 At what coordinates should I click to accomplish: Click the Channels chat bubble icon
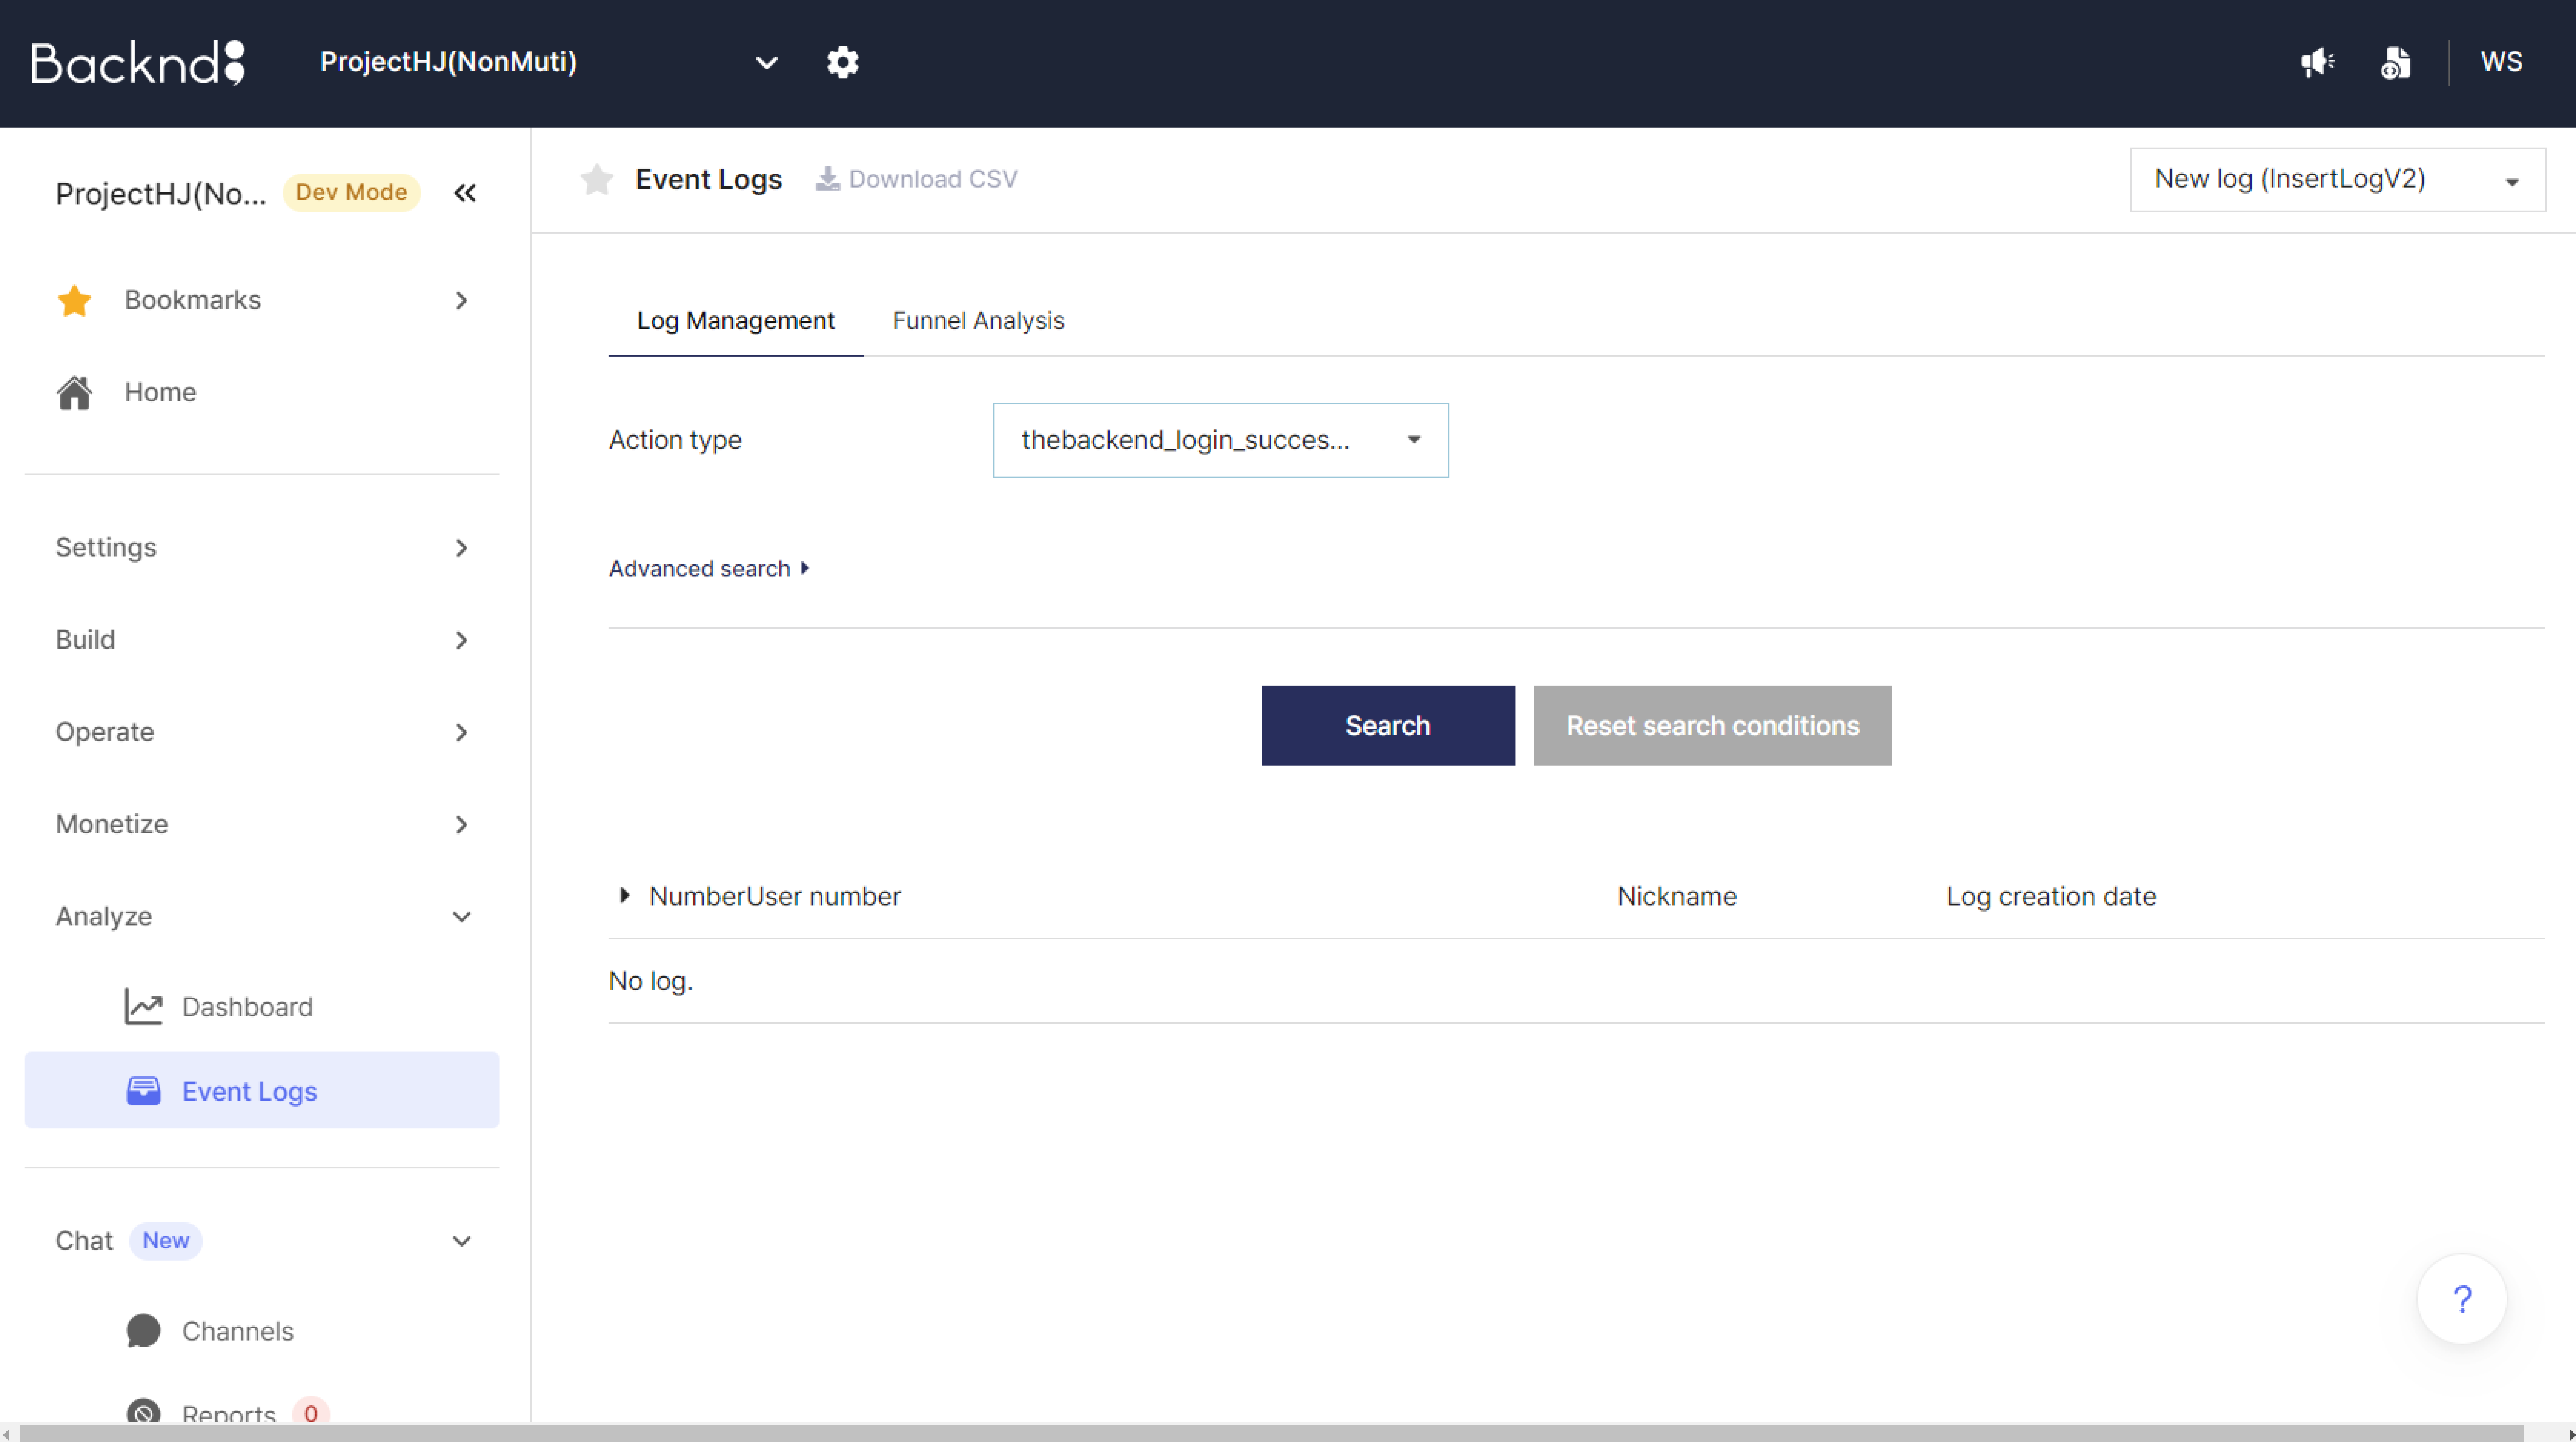(x=143, y=1331)
